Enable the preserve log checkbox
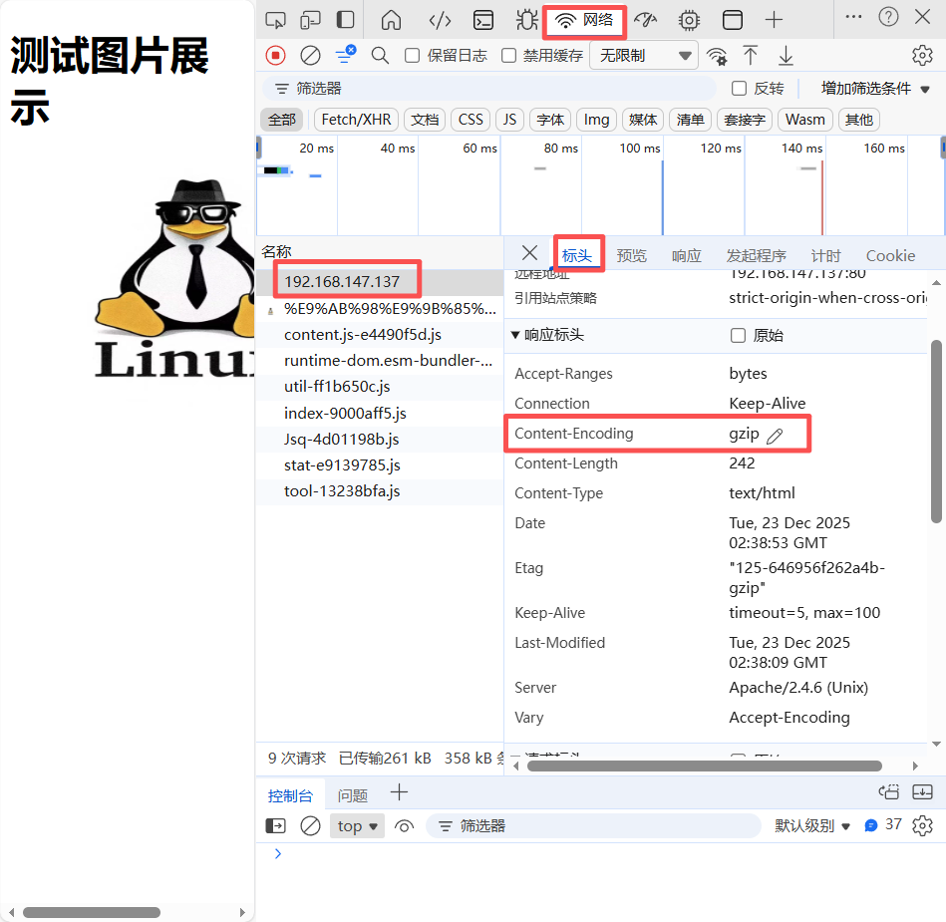 pos(412,56)
